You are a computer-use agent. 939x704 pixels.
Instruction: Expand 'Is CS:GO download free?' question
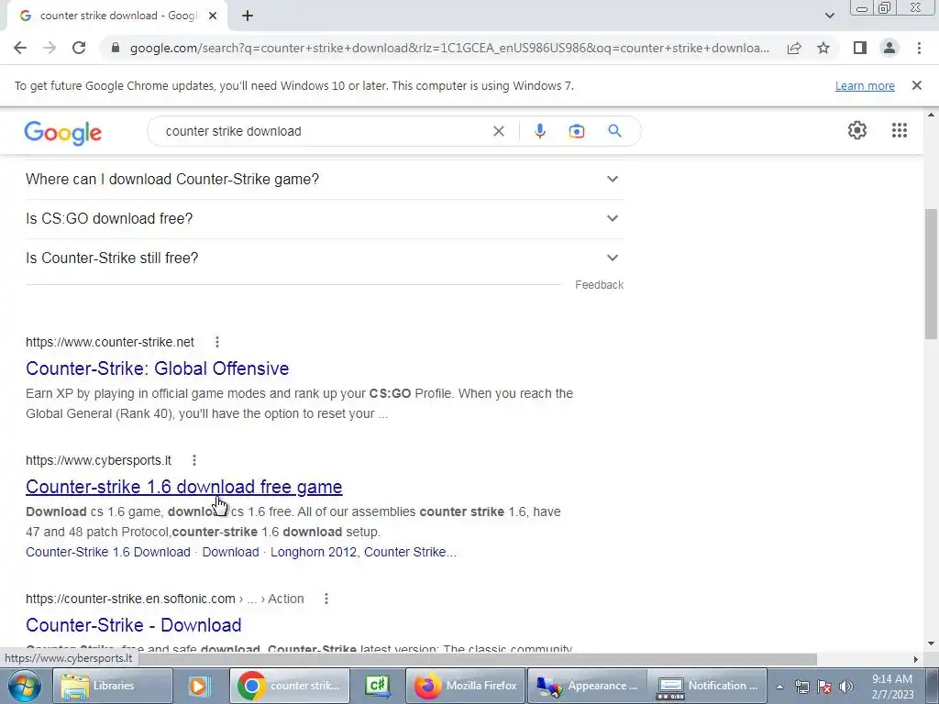324,218
